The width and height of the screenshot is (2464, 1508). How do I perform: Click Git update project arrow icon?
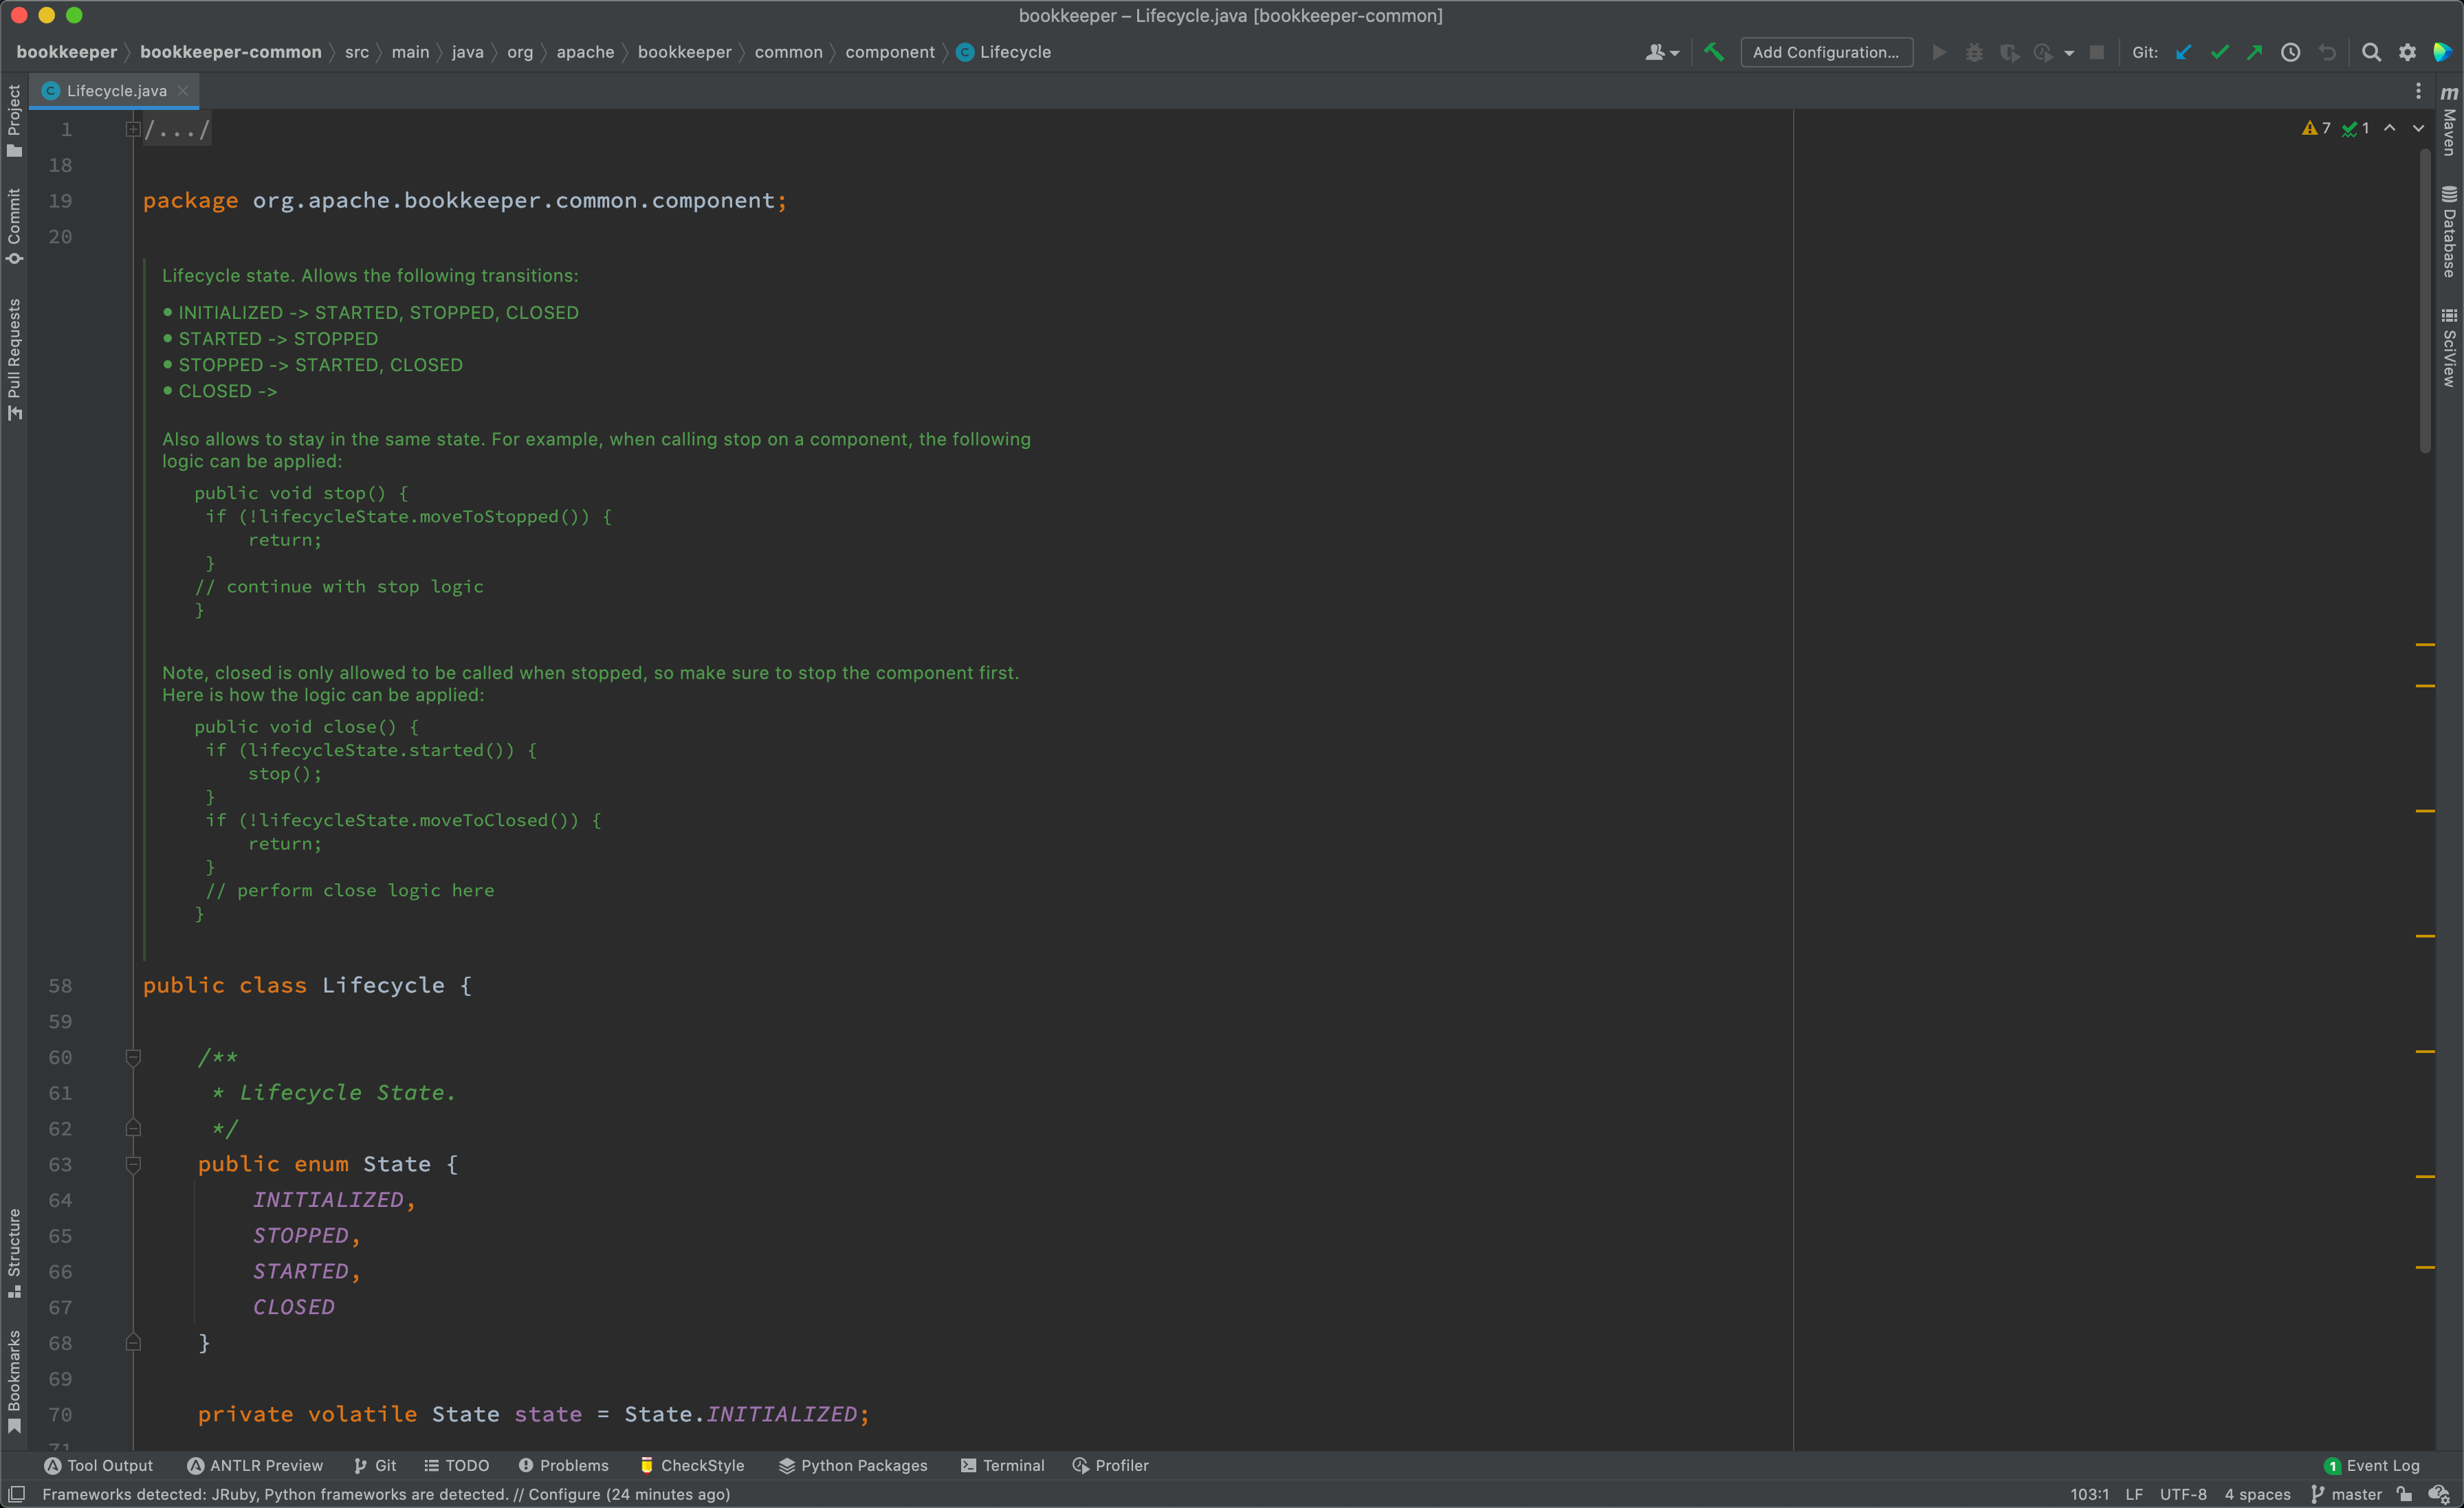(x=2183, y=52)
